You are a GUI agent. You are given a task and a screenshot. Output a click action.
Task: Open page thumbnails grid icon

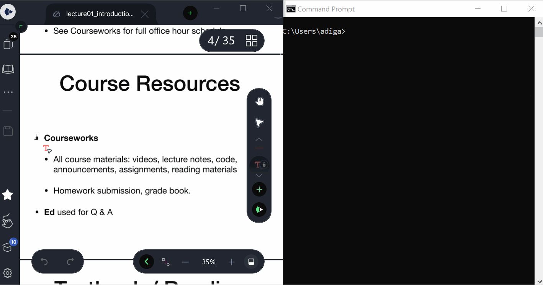[x=252, y=41]
